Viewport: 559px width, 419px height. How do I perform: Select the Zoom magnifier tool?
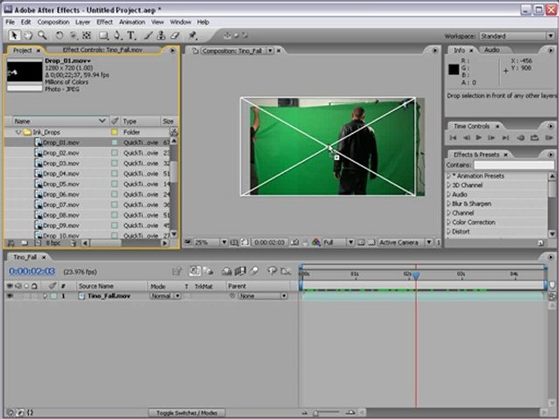tap(43, 35)
